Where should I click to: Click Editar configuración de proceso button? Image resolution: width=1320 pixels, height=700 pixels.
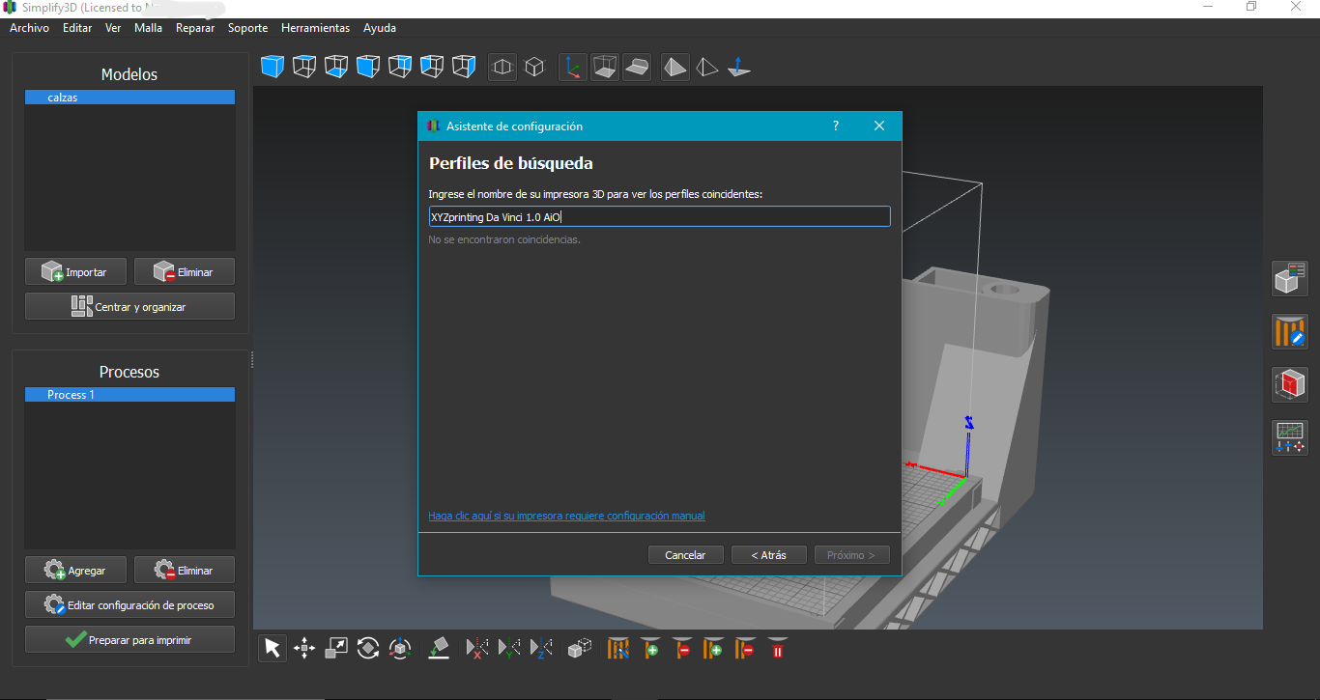(x=129, y=604)
